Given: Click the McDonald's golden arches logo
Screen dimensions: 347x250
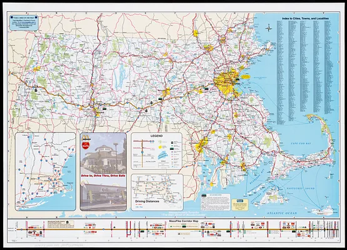Looking at the screenshot, I should click(86, 138).
